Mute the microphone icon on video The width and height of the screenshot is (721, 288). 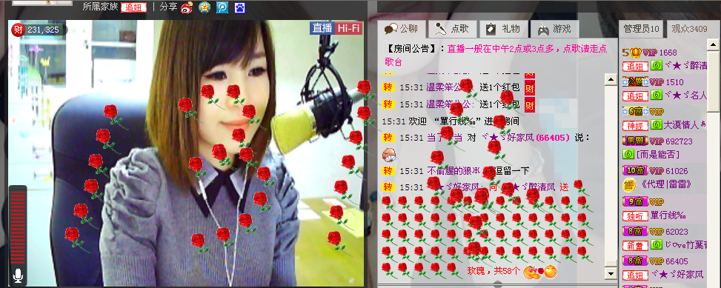18,275
